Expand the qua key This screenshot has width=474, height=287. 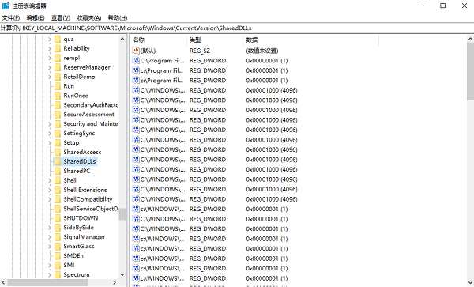pos(50,39)
